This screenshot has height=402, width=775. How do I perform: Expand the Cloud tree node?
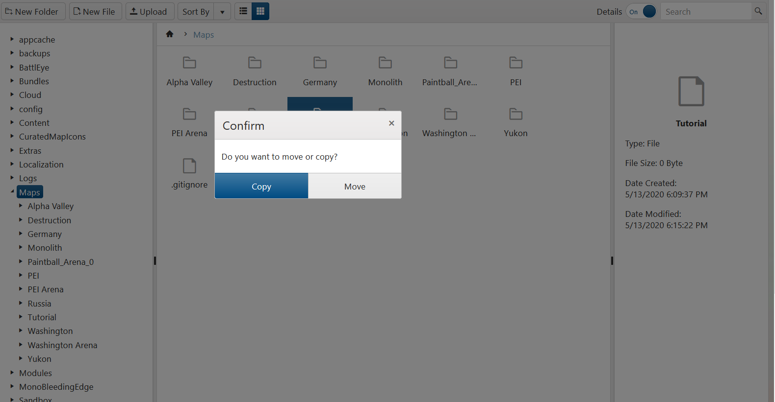click(x=12, y=94)
